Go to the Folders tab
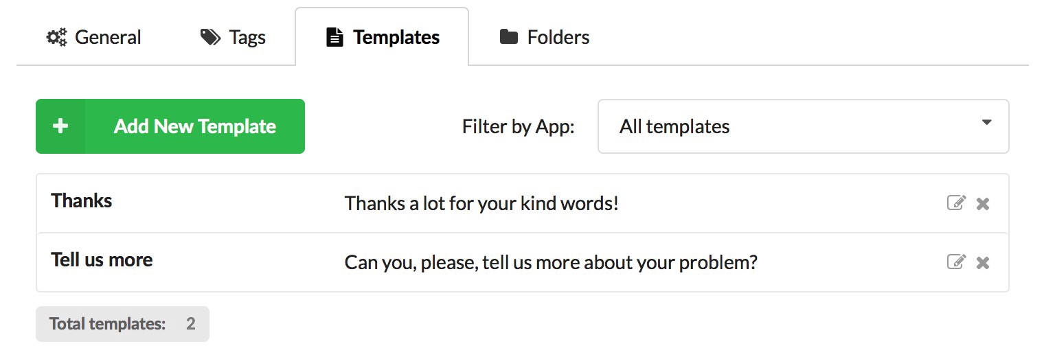1044x357 pixels. [x=558, y=37]
